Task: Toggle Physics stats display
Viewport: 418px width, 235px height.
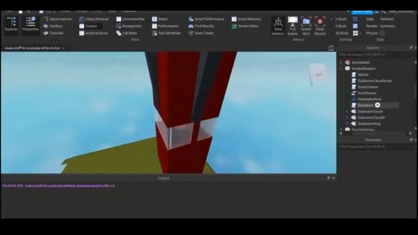Action: (372, 33)
